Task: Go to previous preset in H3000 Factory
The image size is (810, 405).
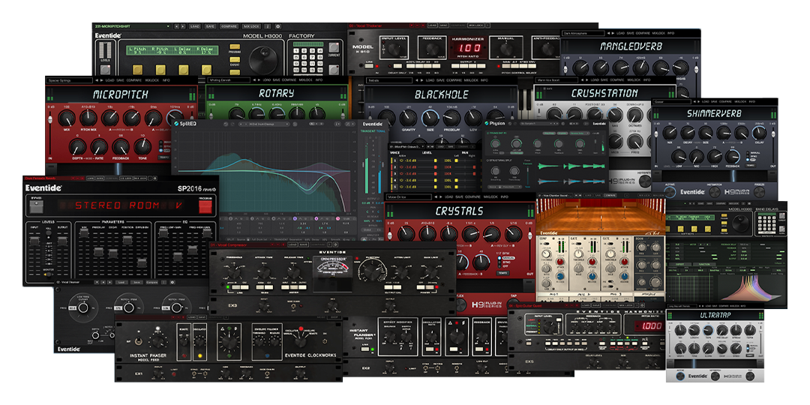Action: point(177,26)
